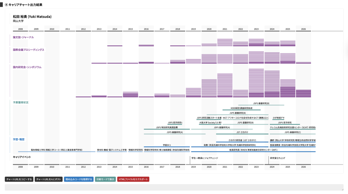Image resolution: width=348 pixels, height=194 pixels.
Task: Select the 国際会議プロシーディングス category label
Action: coord(29,50)
